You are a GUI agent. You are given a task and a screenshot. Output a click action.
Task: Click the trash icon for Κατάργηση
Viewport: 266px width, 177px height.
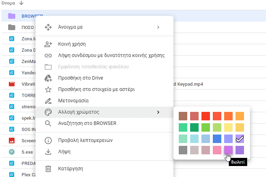pyautogui.click(x=48, y=169)
